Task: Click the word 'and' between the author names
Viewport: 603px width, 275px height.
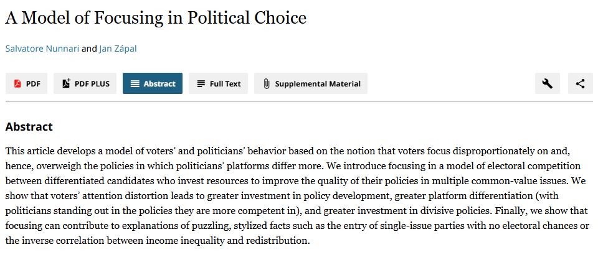Action: (x=89, y=49)
